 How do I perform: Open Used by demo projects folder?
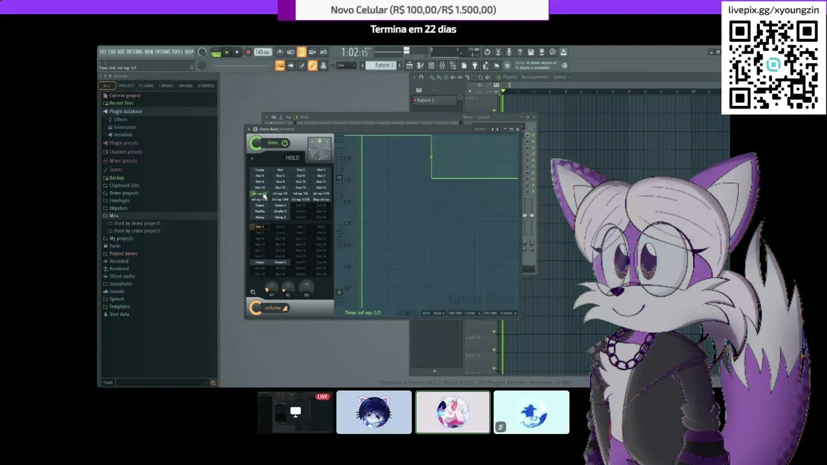[137, 223]
